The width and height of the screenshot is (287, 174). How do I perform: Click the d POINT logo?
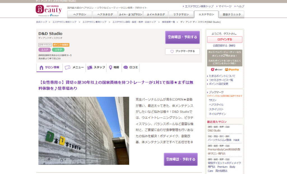tap(217, 70)
